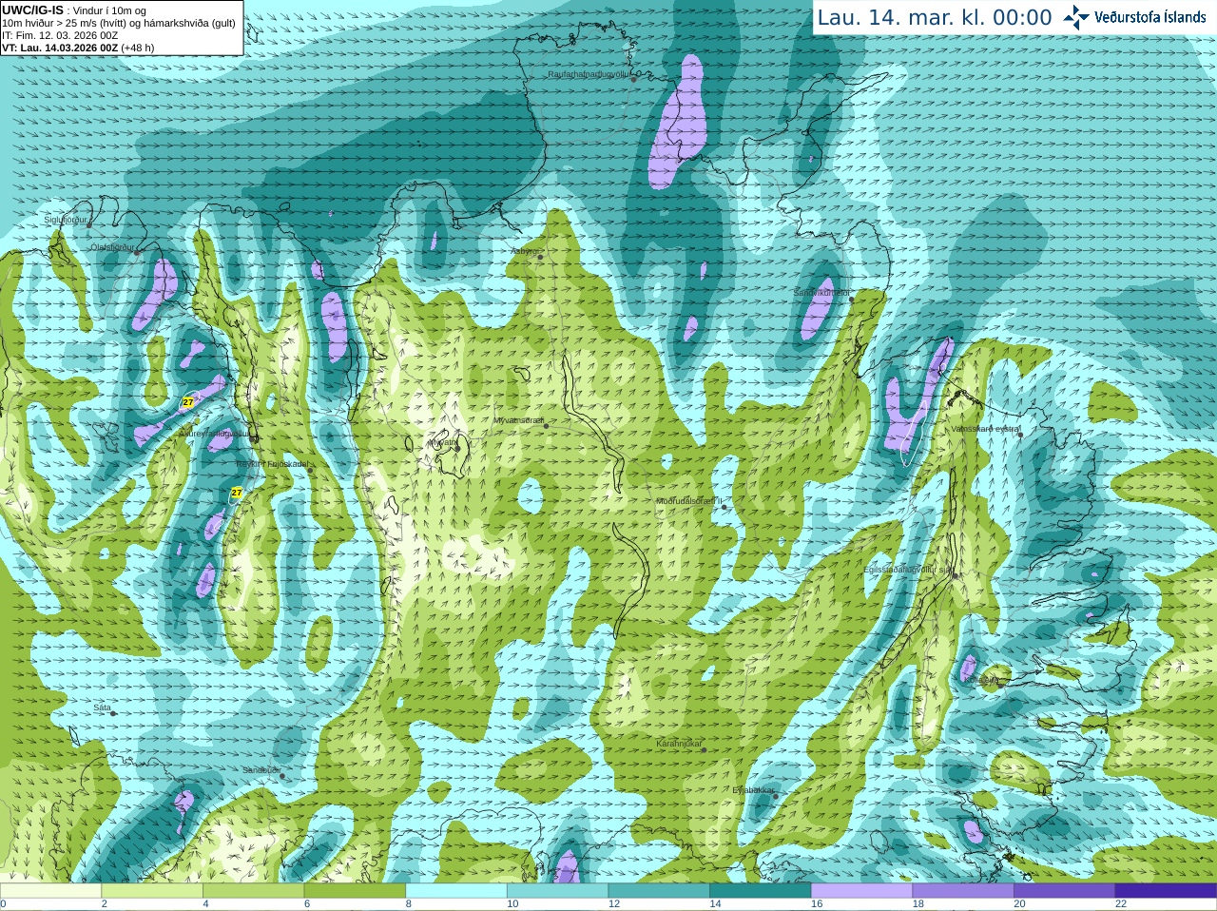The image size is (1217, 911).
Task: Click the 8–10 m/s pale cyan legend swatch
Action: (x=456, y=891)
